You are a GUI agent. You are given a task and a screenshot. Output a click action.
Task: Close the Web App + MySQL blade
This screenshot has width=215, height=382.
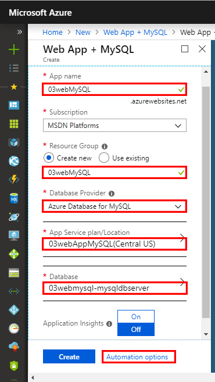click(x=202, y=49)
